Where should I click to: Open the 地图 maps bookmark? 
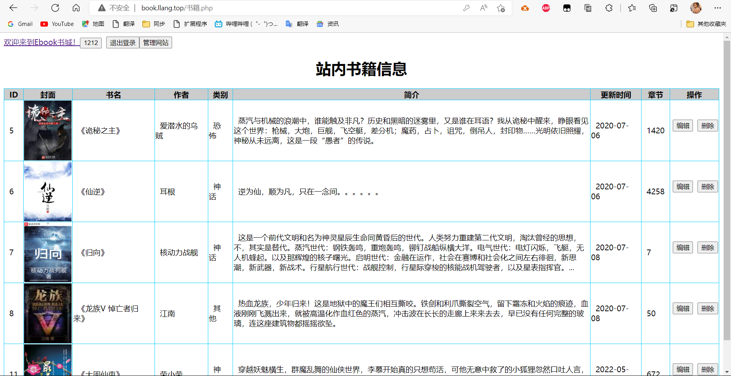[93, 24]
